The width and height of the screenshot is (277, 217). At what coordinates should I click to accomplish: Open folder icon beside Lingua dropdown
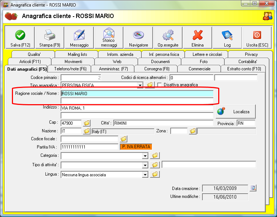[155, 174]
